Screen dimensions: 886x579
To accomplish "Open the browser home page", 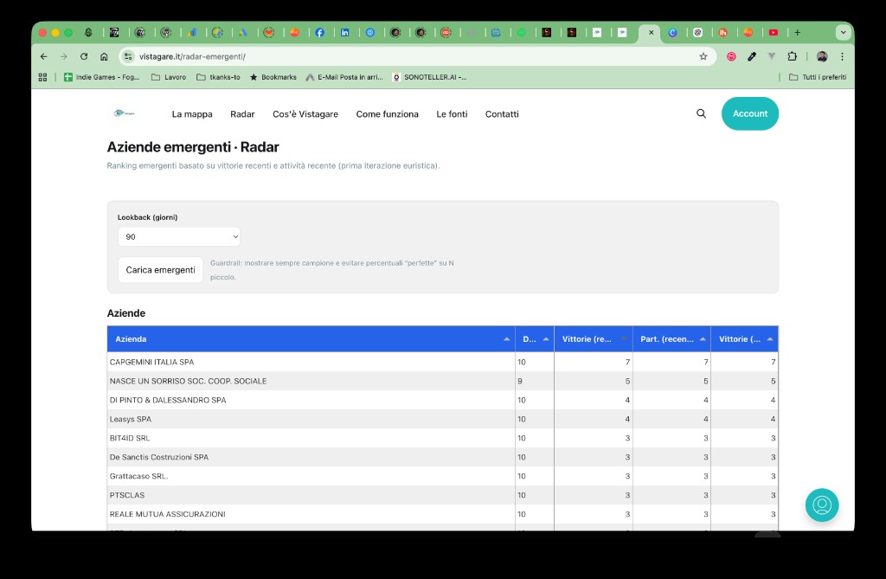I will point(104,56).
